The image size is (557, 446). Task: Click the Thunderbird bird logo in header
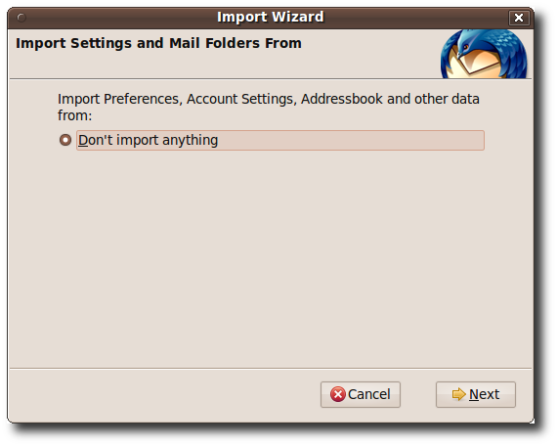(x=484, y=54)
